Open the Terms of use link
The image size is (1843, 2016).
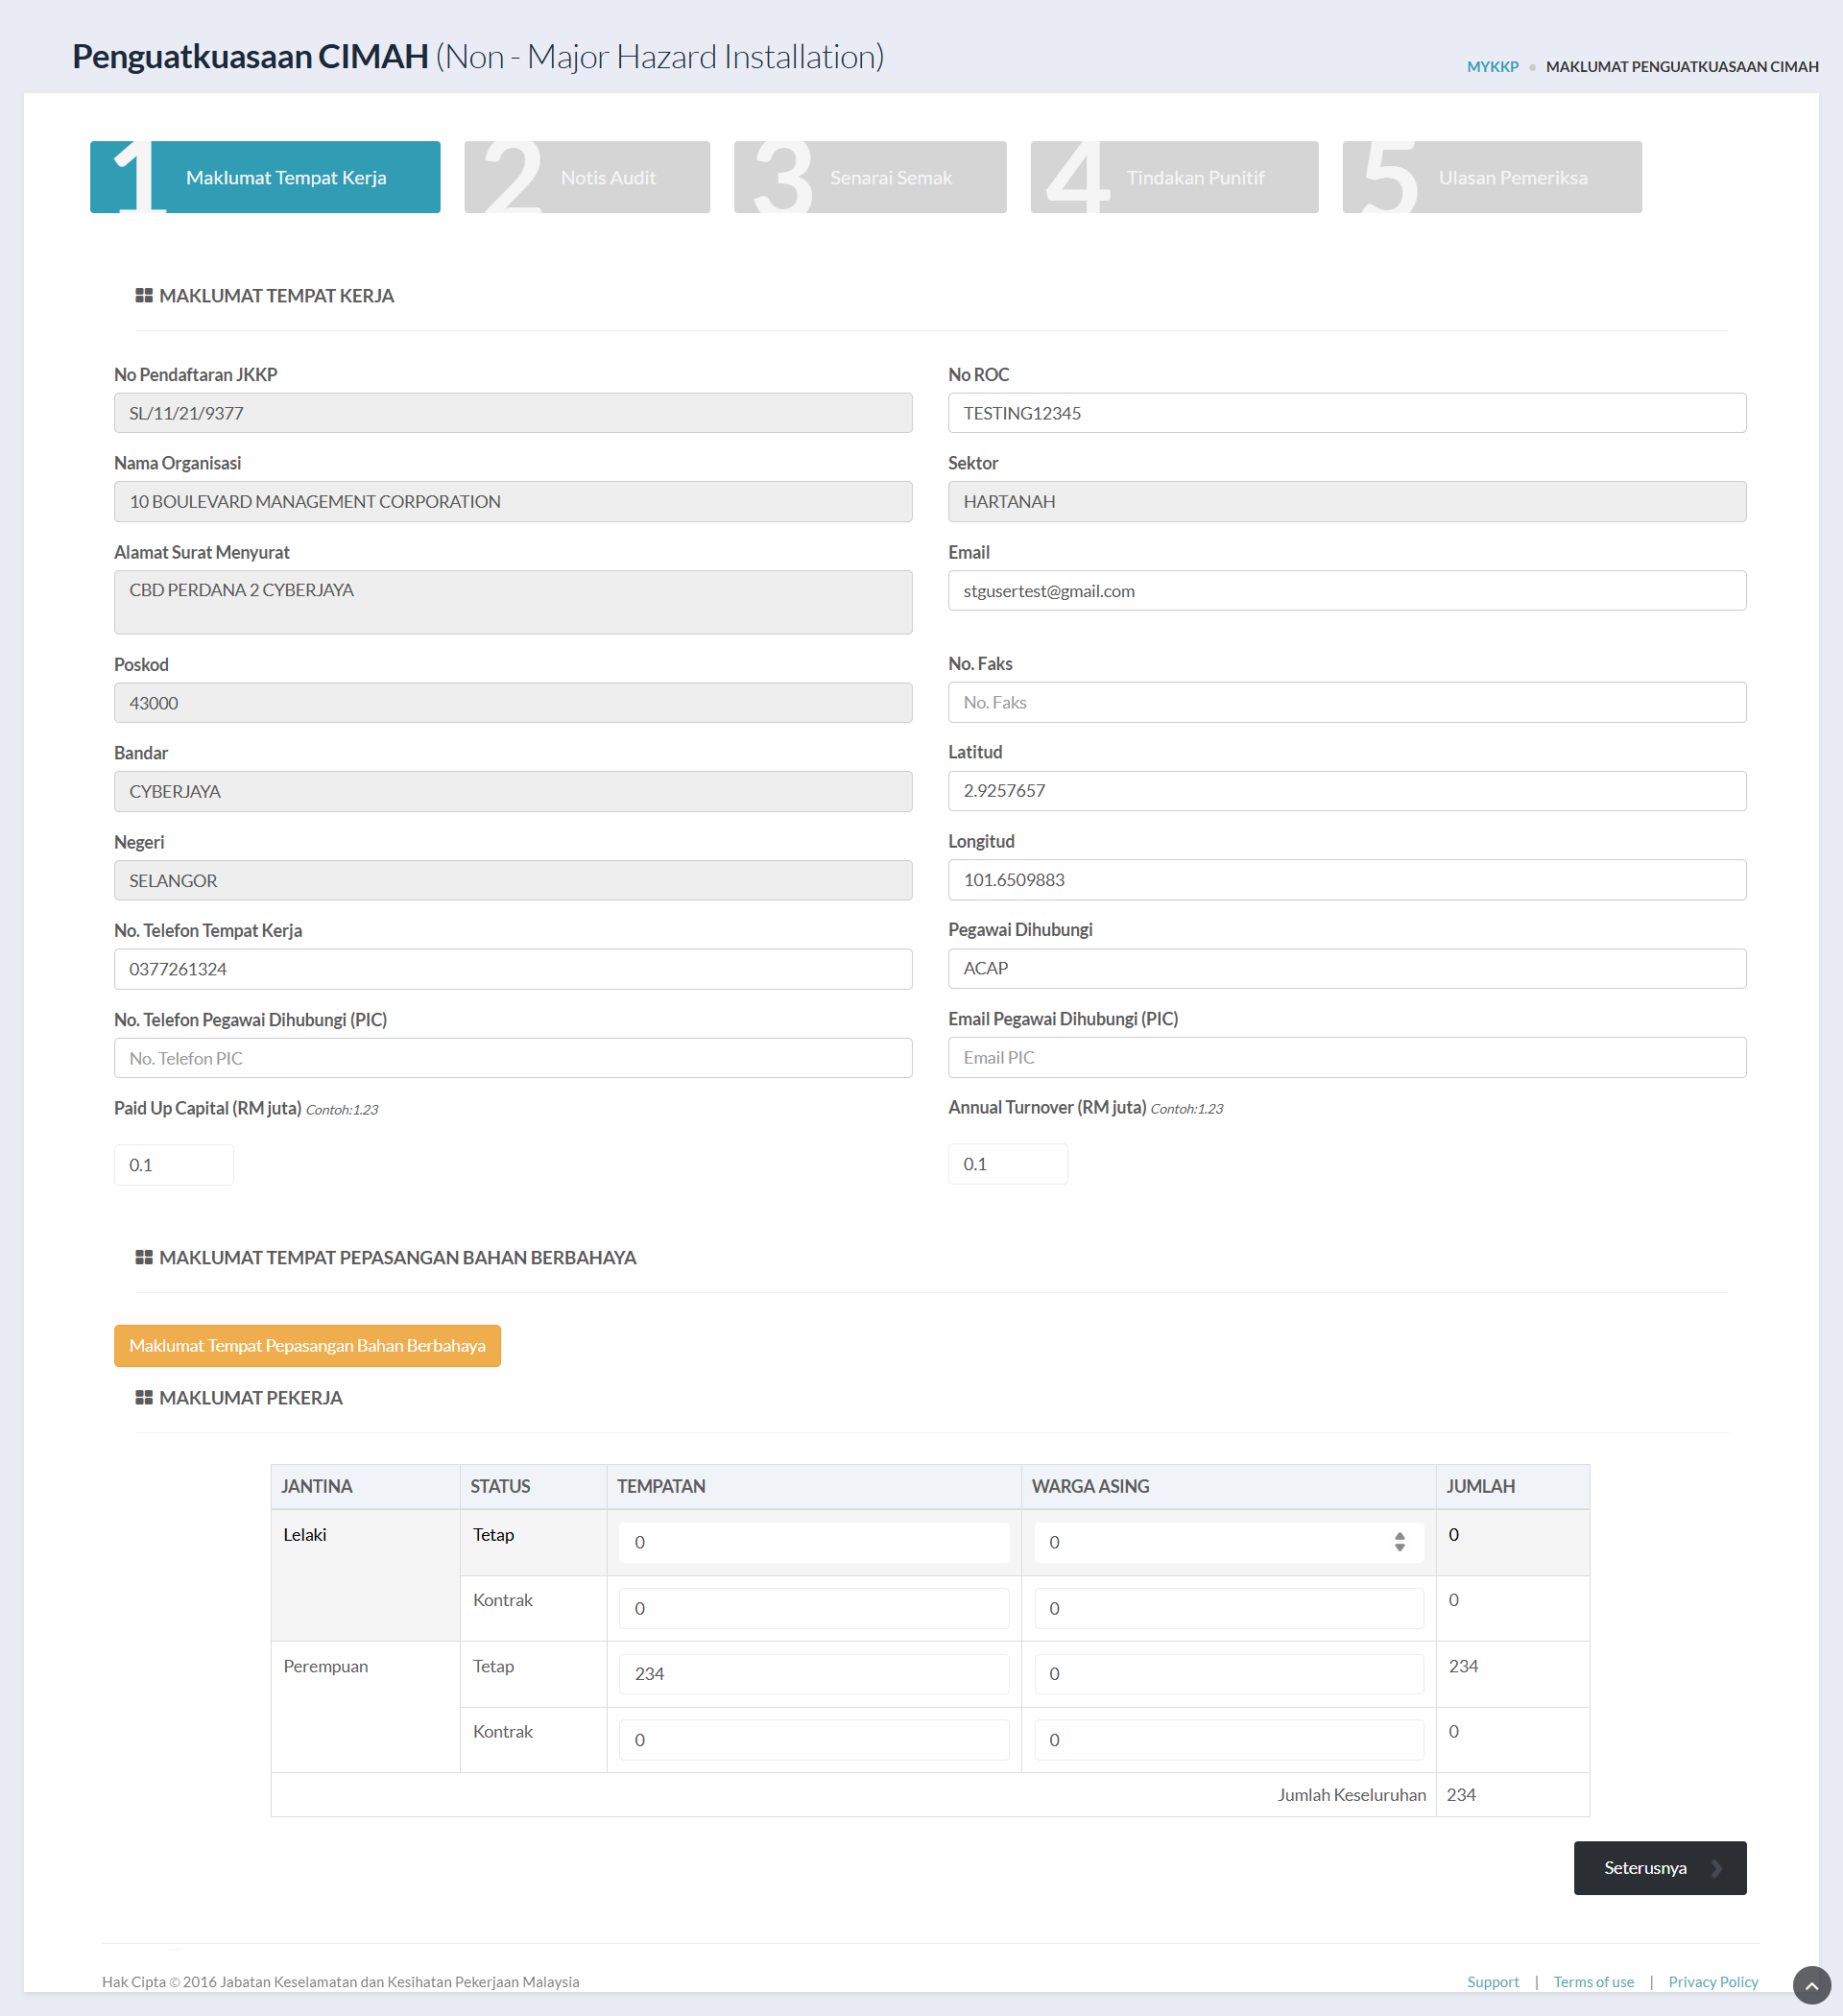pos(1593,1982)
